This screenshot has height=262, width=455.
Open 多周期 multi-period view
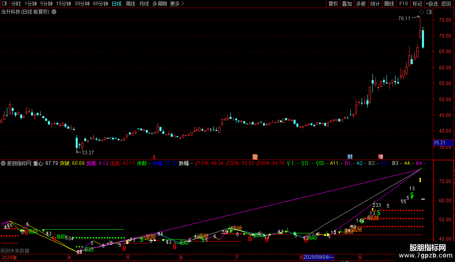pos(159,4)
